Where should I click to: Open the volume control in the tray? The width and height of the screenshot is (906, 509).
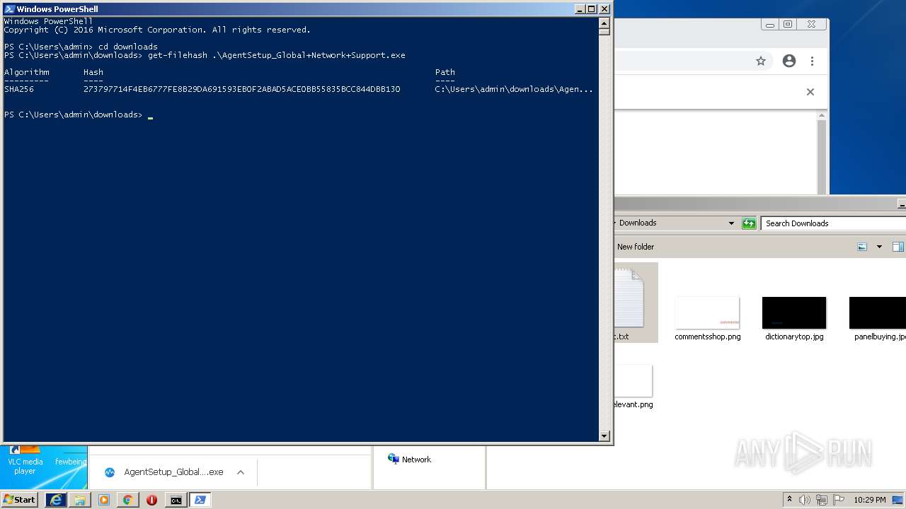click(805, 500)
